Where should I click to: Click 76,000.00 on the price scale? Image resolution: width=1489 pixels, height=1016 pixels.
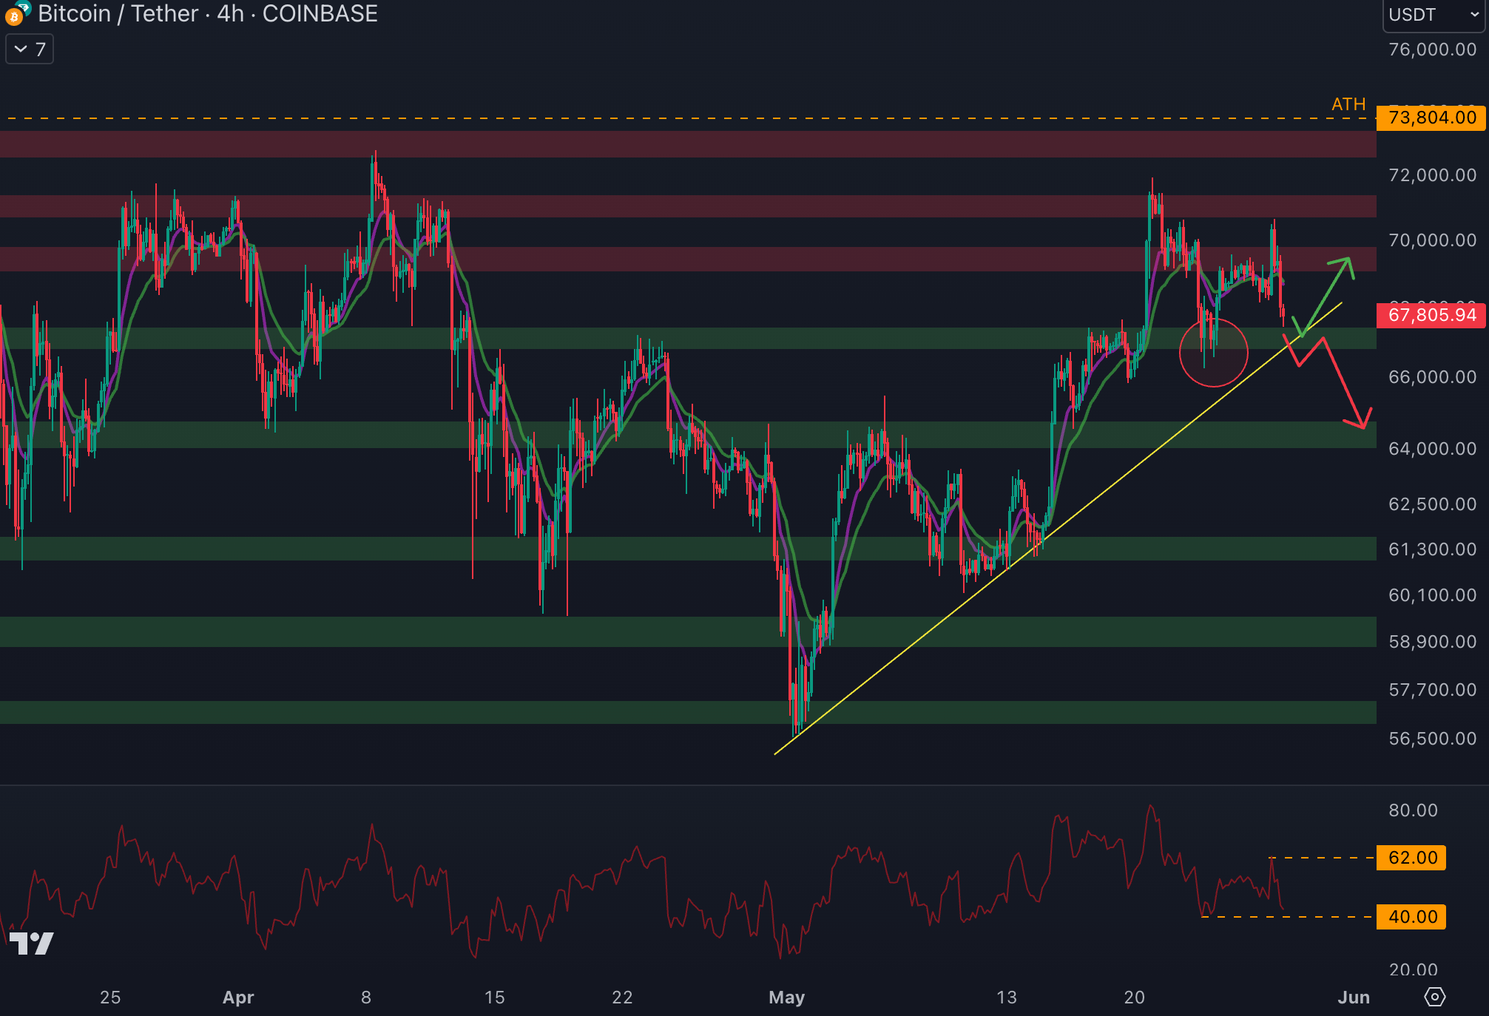1432,50
